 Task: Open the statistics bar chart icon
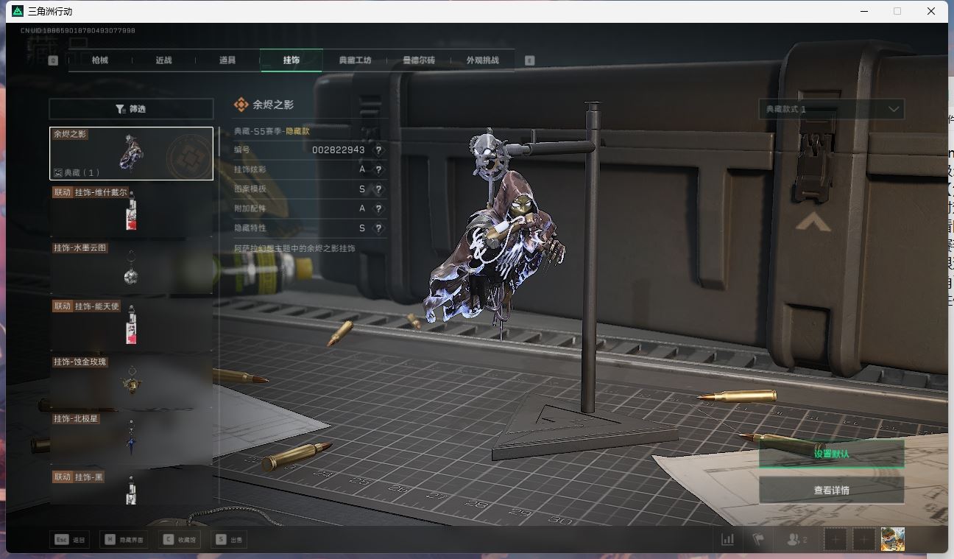pos(727,540)
